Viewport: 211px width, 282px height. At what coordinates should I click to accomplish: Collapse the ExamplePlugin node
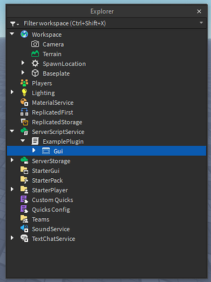(x=23, y=140)
